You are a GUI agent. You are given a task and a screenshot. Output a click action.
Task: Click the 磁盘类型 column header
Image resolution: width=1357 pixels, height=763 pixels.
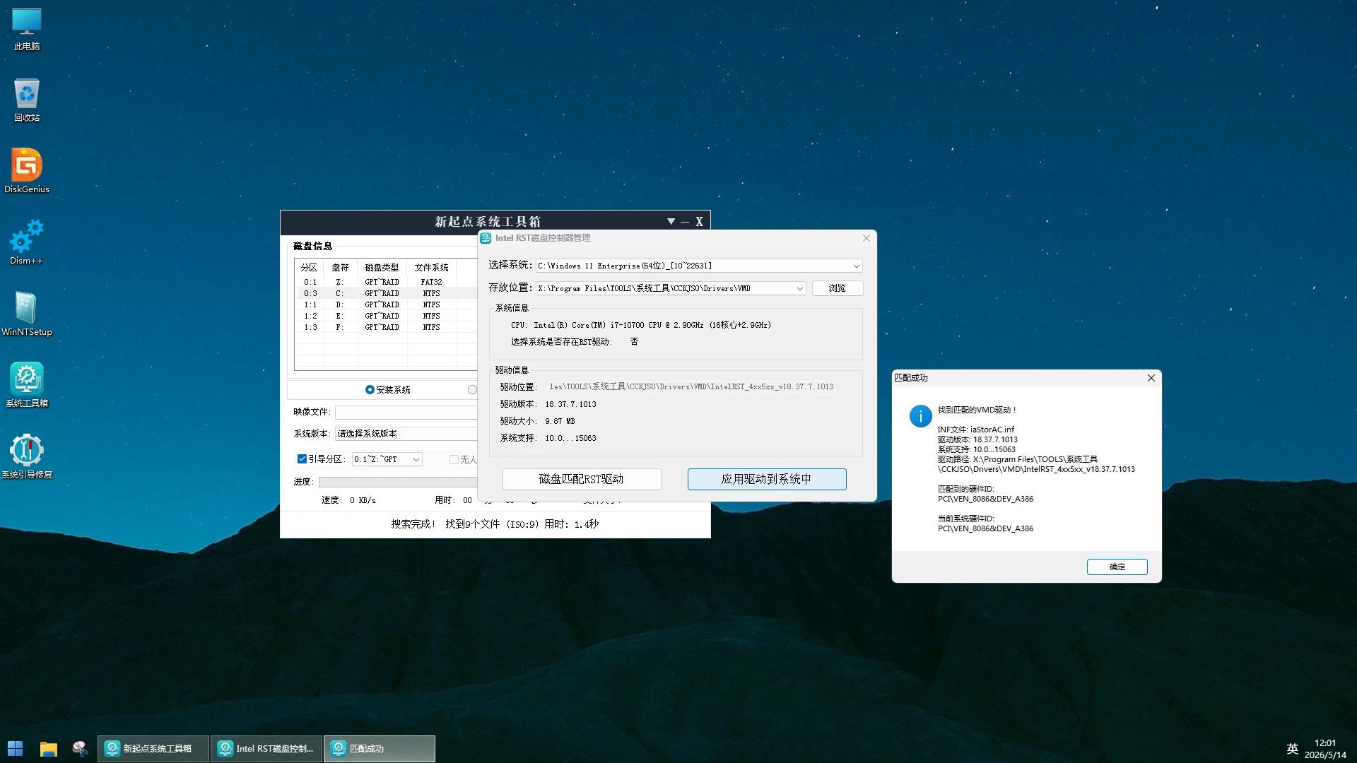point(382,268)
